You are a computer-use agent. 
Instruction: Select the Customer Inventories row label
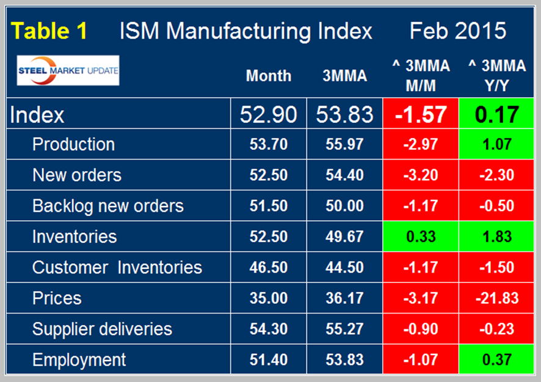[x=117, y=268]
